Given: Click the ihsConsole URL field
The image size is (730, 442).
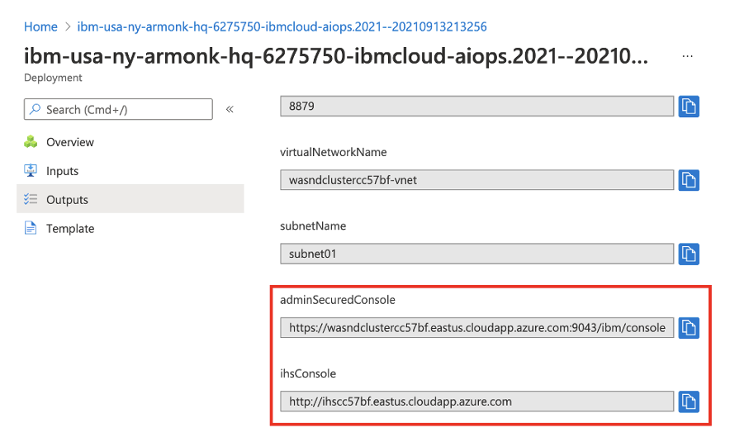Looking at the screenshot, I should coord(476,401).
